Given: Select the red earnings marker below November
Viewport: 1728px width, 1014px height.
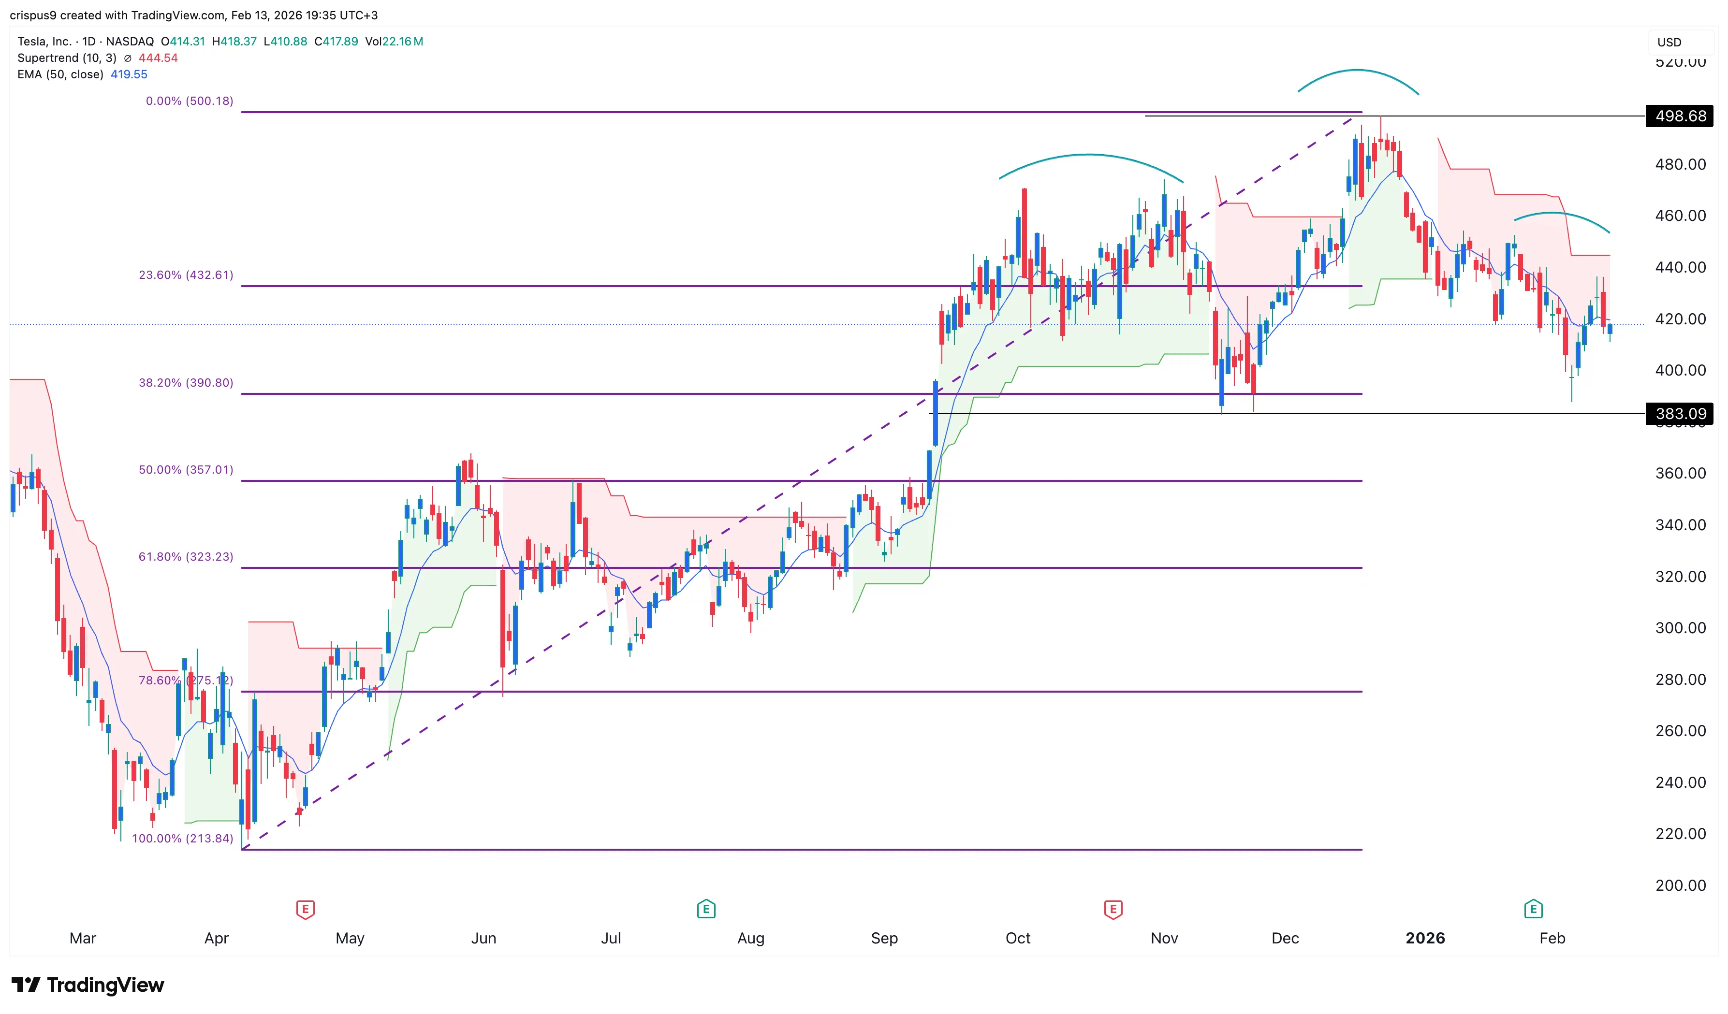Looking at the screenshot, I should click(x=1113, y=909).
